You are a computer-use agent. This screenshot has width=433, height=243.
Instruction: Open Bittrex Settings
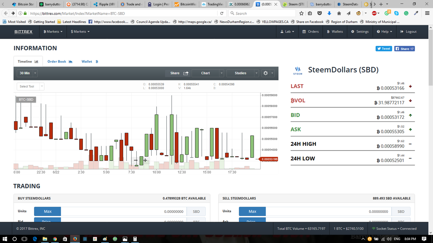coord(360,32)
